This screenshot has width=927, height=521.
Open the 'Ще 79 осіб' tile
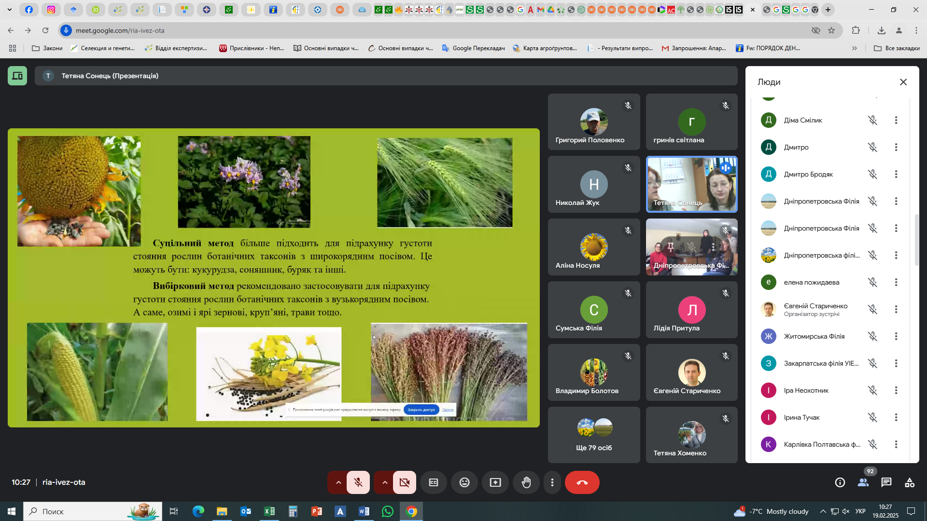tap(594, 435)
